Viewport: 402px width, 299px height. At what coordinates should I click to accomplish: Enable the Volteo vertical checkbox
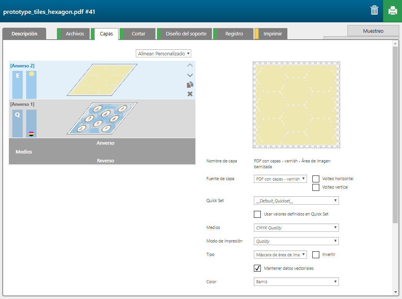pyautogui.click(x=316, y=187)
